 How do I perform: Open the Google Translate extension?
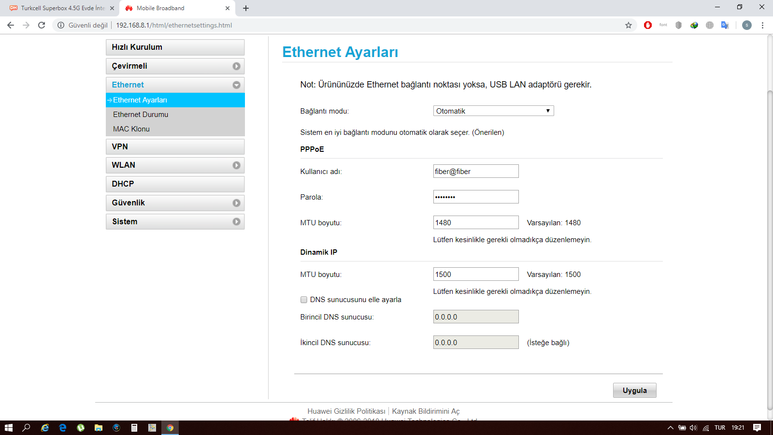click(x=725, y=25)
